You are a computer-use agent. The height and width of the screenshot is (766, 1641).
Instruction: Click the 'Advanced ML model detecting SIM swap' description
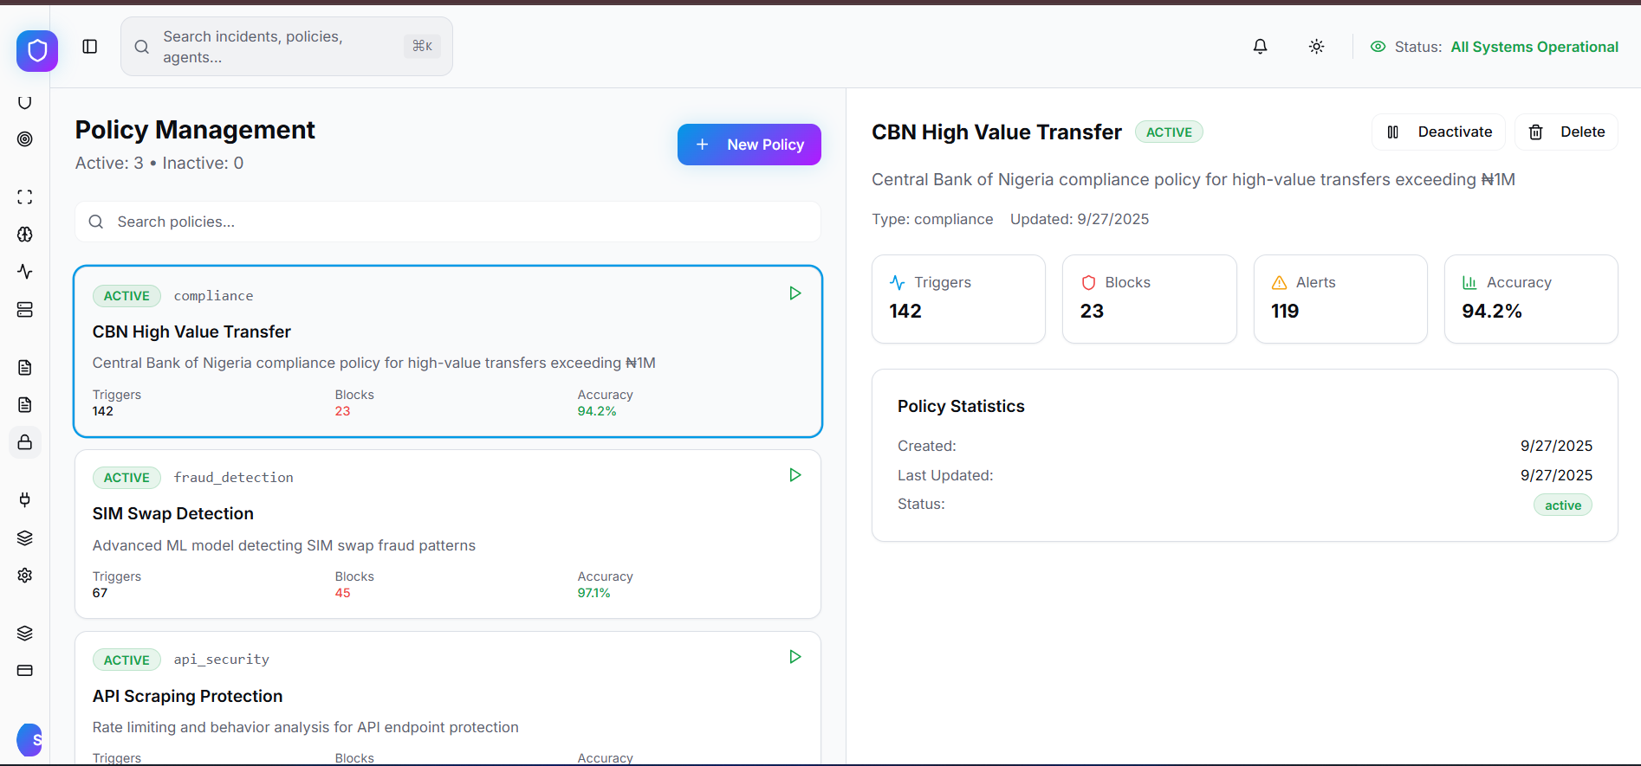pyautogui.click(x=284, y=546)
